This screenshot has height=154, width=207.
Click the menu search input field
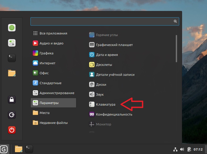[x=102, y=21]
